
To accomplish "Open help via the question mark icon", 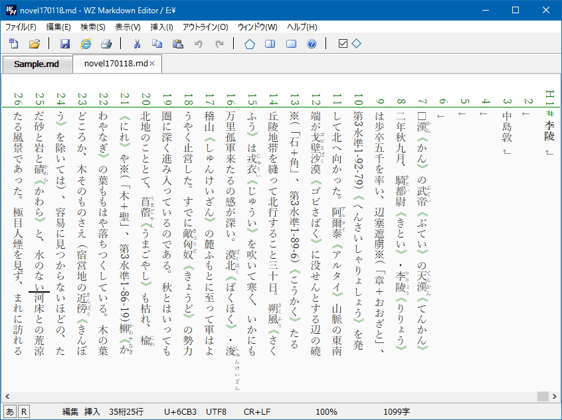I will click(310, 44).
